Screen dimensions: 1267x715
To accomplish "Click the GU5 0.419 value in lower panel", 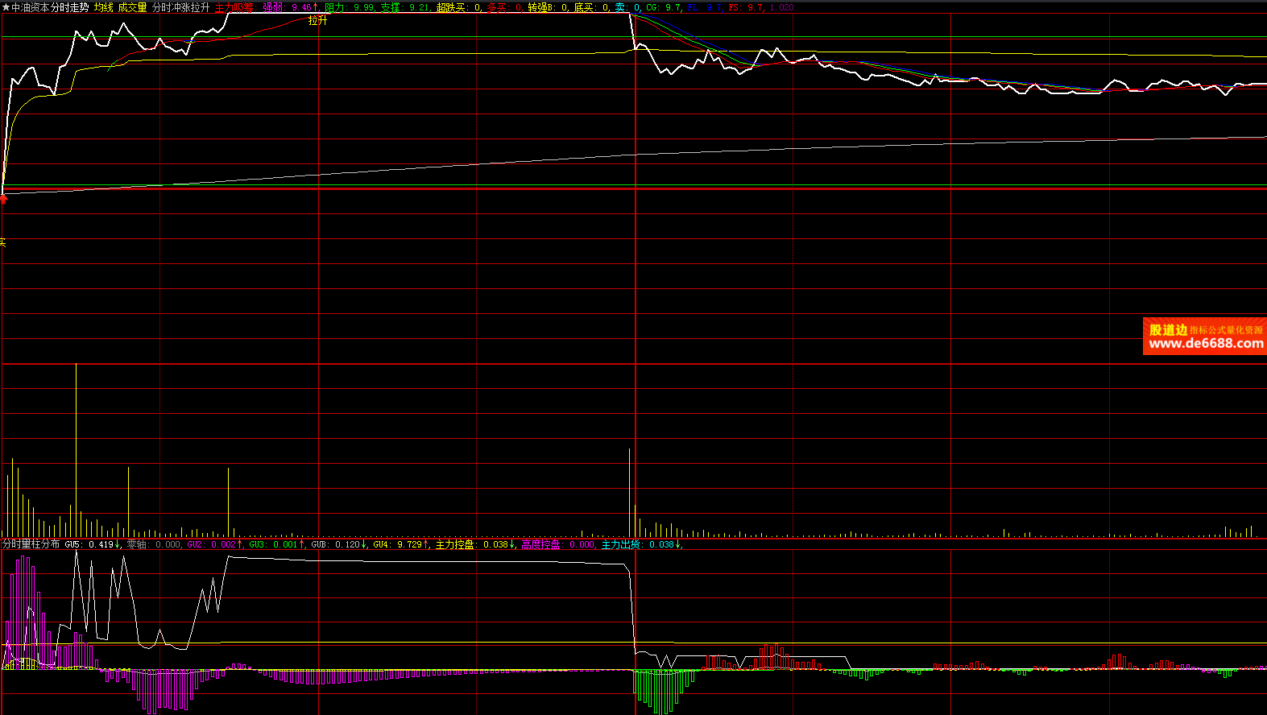I will pyautogui.click(x=93, y=544).
